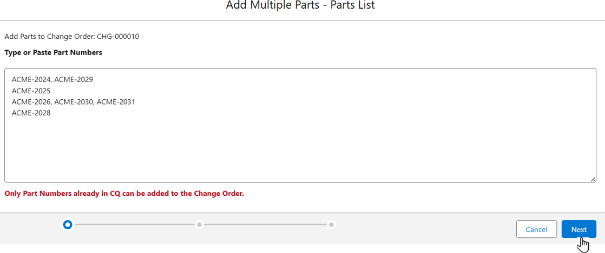This screenshot has width=605, height=253.
Task: Select the third progress step dot
Action: 331,224
